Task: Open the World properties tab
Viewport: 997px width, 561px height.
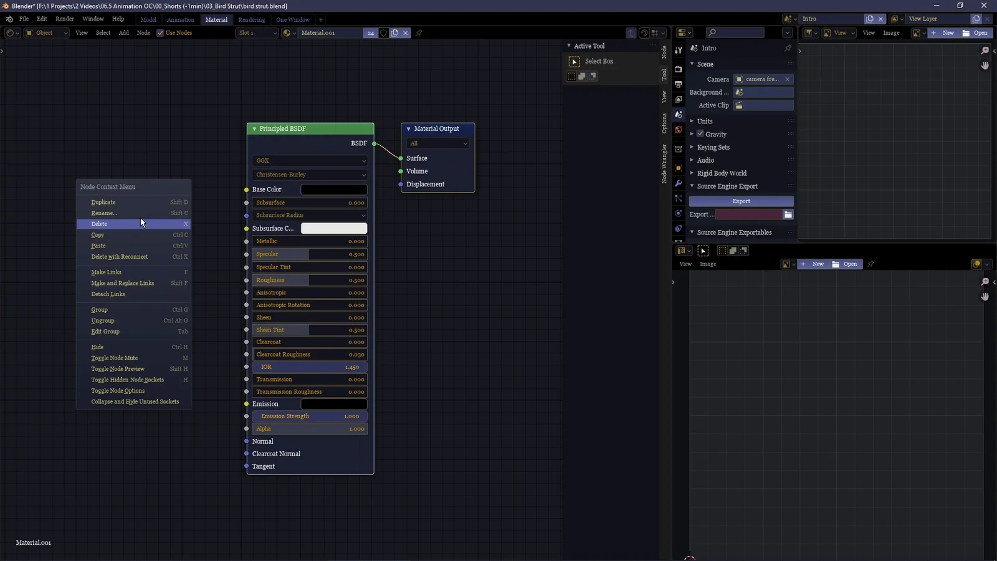Action: click(679, 129)
